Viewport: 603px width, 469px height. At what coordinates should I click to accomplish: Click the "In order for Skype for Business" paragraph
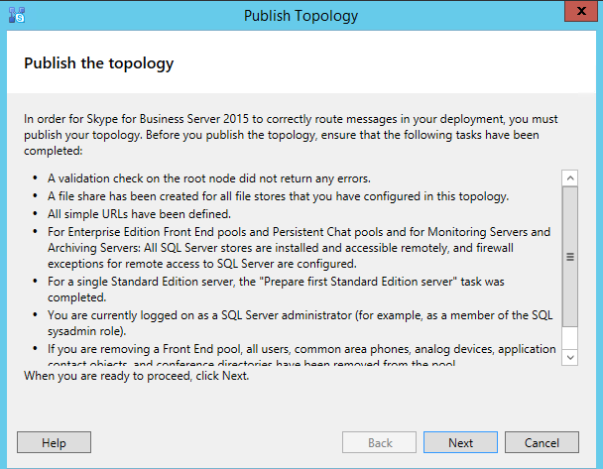coord(291,135)
